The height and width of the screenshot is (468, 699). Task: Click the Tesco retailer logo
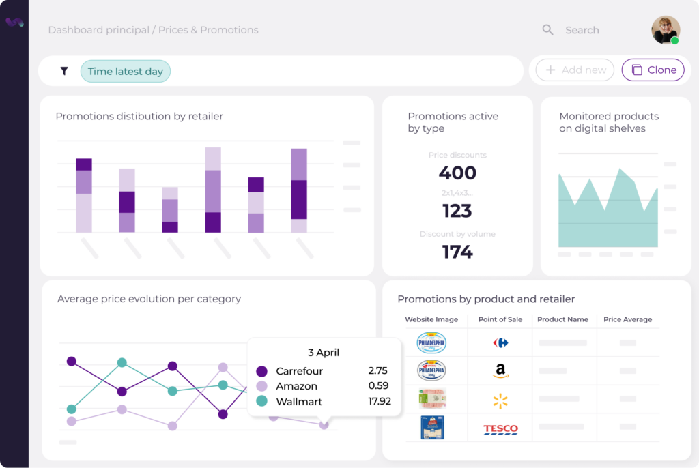(500, 428)
